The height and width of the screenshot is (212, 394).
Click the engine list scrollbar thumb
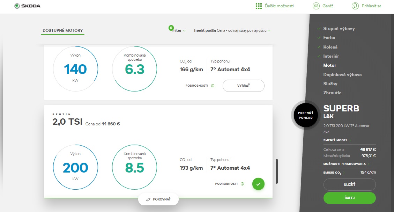pyautogui.click(x=277, y=171)
